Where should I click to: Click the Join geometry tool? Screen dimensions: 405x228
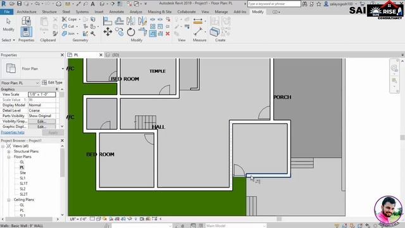tap(68, 34)
